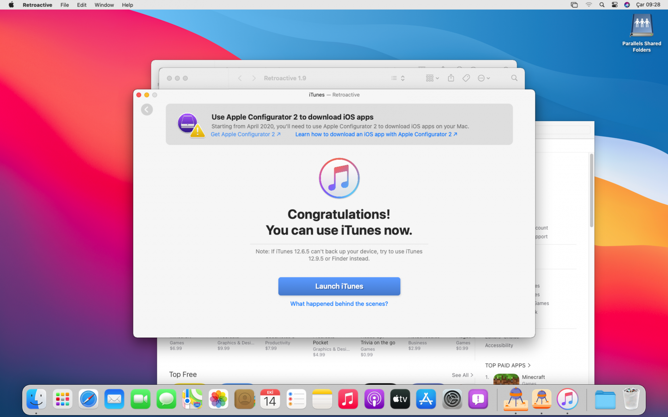Image resolution: width=668 pixels, height=417 pixels.
Task: Open Spotlight search in the menu bar
Action: [602, 5]
